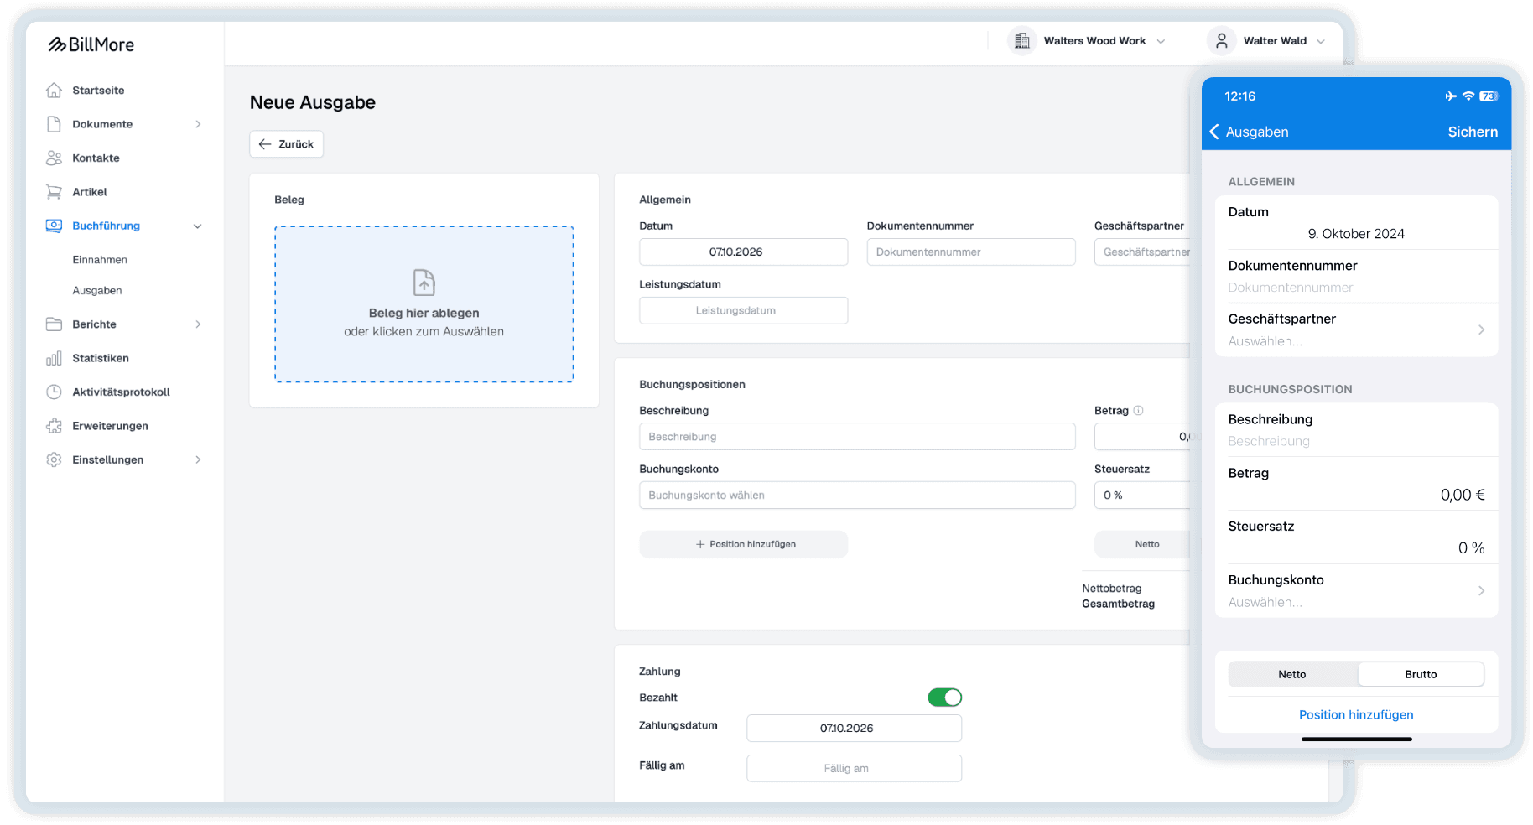
Task: Click the Buchführung money icon
Action: coord(55,226)
